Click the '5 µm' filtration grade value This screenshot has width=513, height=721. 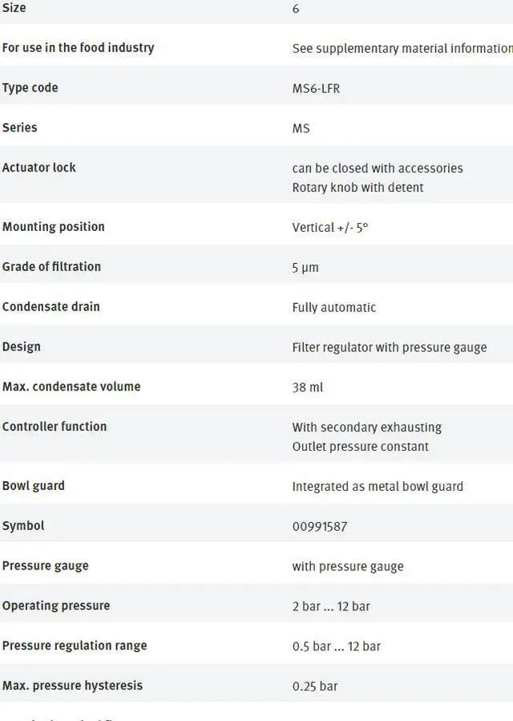(x=305, y=268)
